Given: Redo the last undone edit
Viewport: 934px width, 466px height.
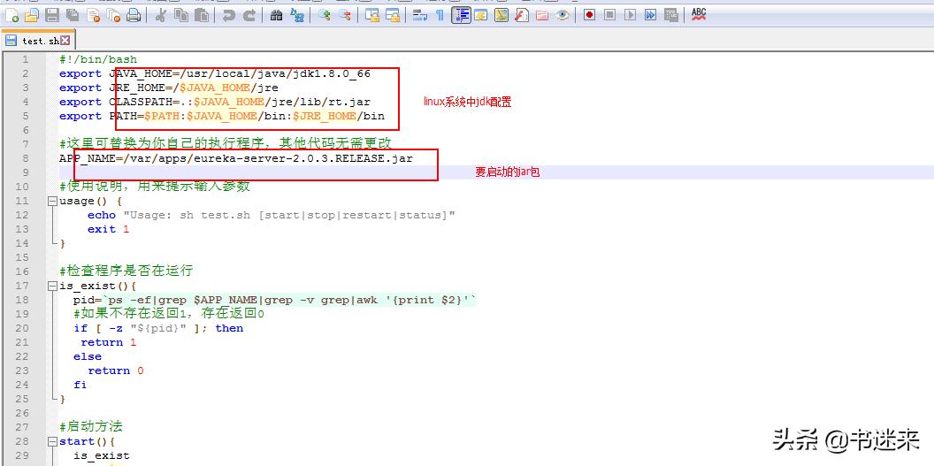Looking at the screenshot, I should pos(249,15).
